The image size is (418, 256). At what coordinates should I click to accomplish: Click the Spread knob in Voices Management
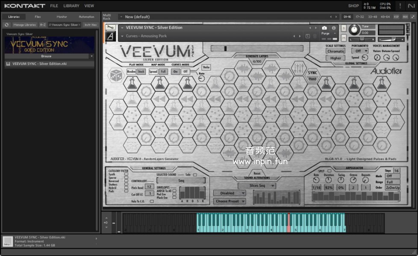(396, 57)
